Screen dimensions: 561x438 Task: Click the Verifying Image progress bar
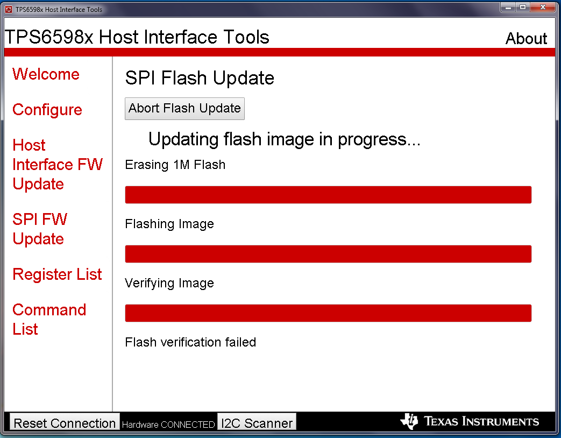(328, 313)
